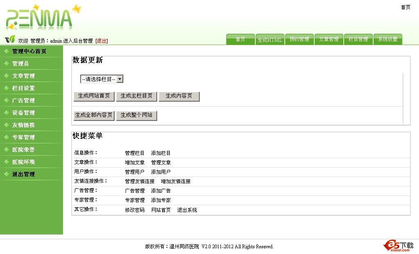Click plus icon beside 友情链接
This screenshot has height=254, width=419.
point(7,125)
